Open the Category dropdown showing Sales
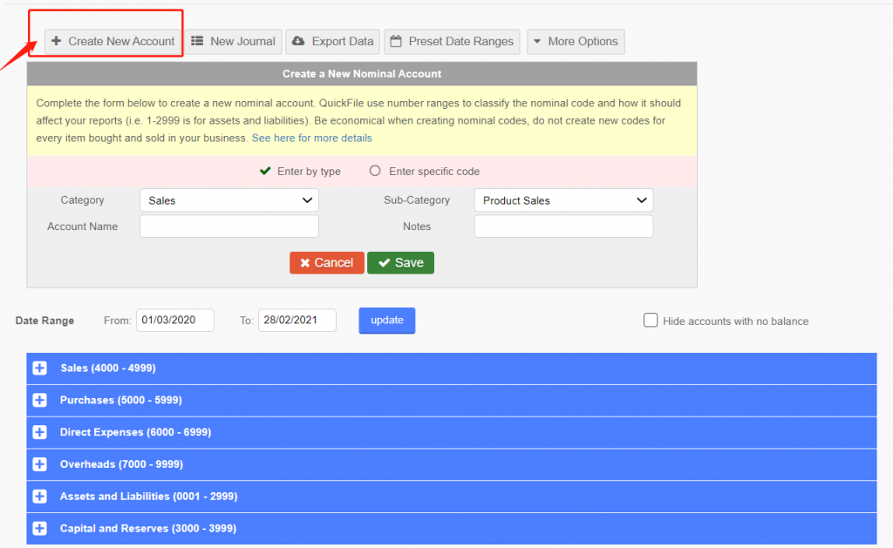Viewport: 893px width, 548px height. point(229,200)
